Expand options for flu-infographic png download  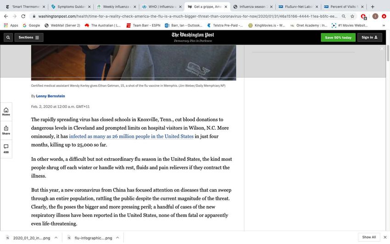point(117,238)
